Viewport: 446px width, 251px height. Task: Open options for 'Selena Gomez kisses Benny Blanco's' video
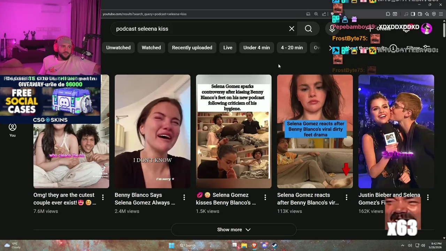point(265,198)
